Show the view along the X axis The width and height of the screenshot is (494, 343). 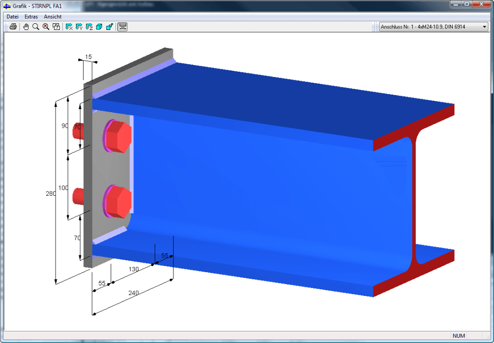(x=69, y=27)
